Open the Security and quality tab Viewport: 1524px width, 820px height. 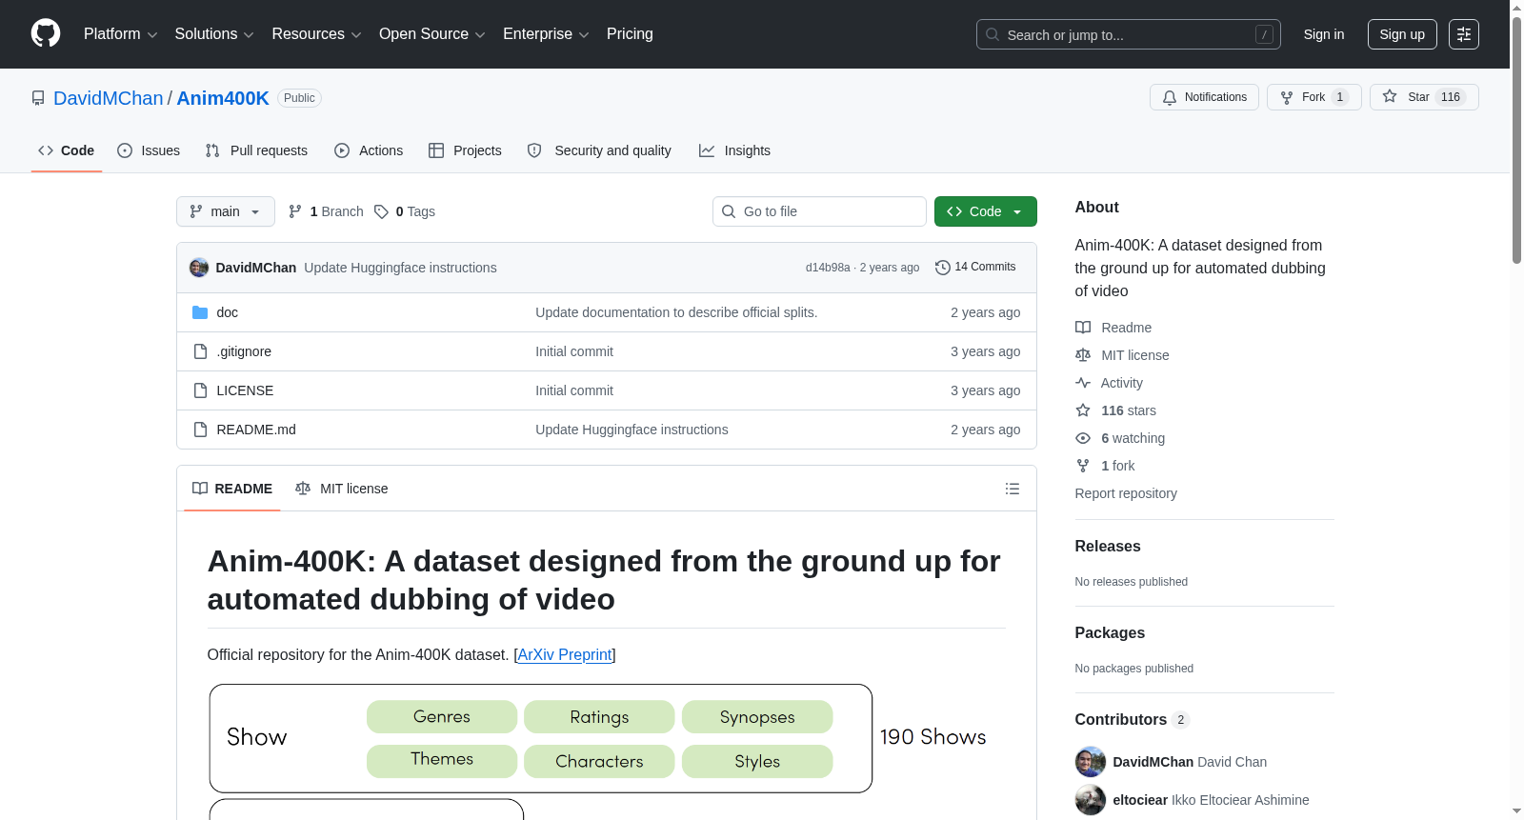point(599,150)
